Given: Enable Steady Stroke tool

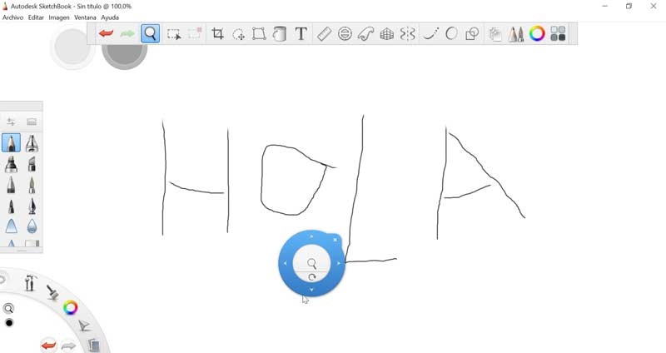Looking at the screenshot, I should coord(430,33).
